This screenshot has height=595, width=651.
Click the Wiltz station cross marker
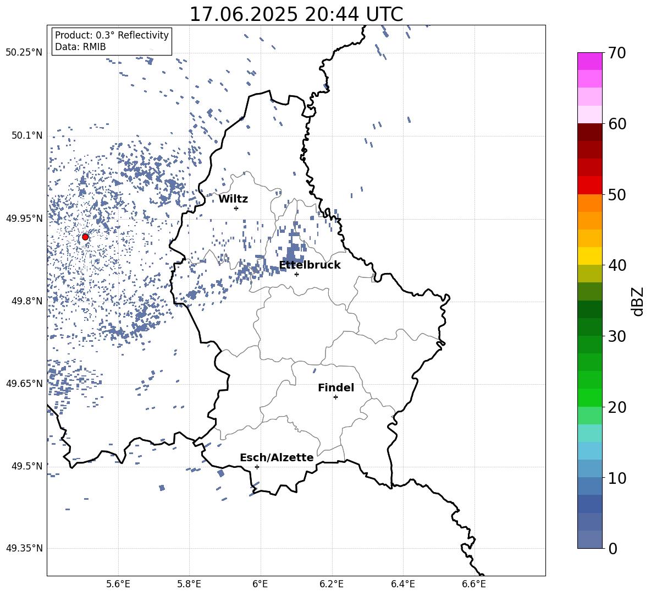point(236,208)
